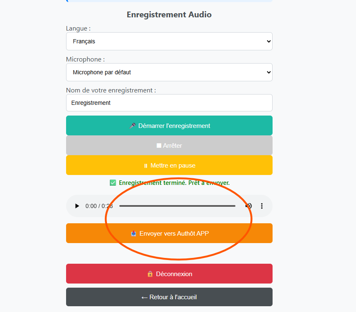Click the stop square icon on the Arrêter button
Screen dimensions: 356x312
[x=159, y=145]
